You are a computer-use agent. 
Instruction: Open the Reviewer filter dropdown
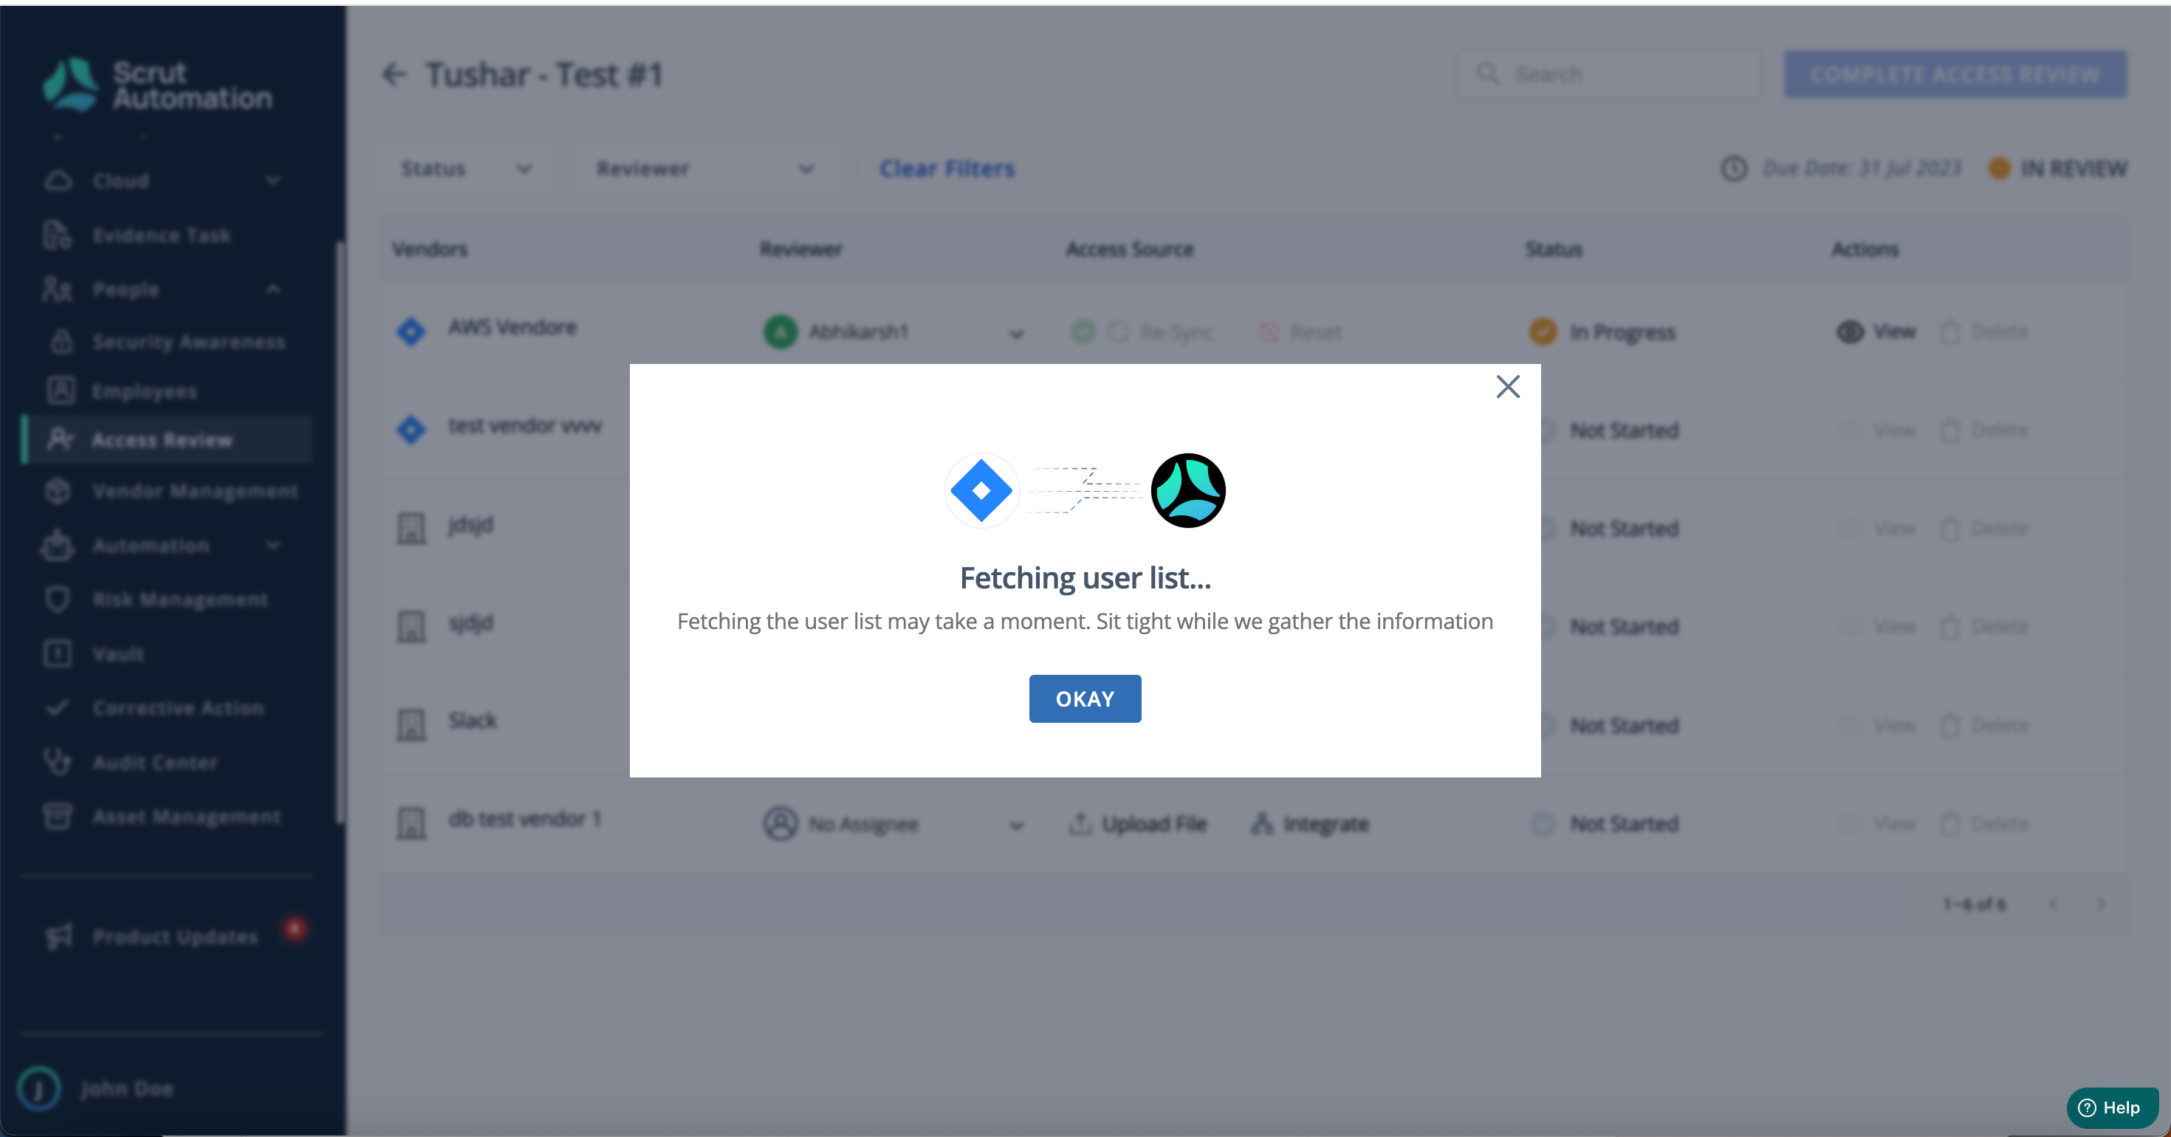tap(705, 168)
